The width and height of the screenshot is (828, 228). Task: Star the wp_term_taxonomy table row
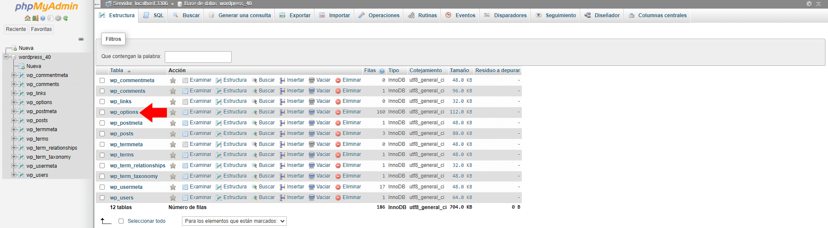pyautogui.click(x=173, y=176)
